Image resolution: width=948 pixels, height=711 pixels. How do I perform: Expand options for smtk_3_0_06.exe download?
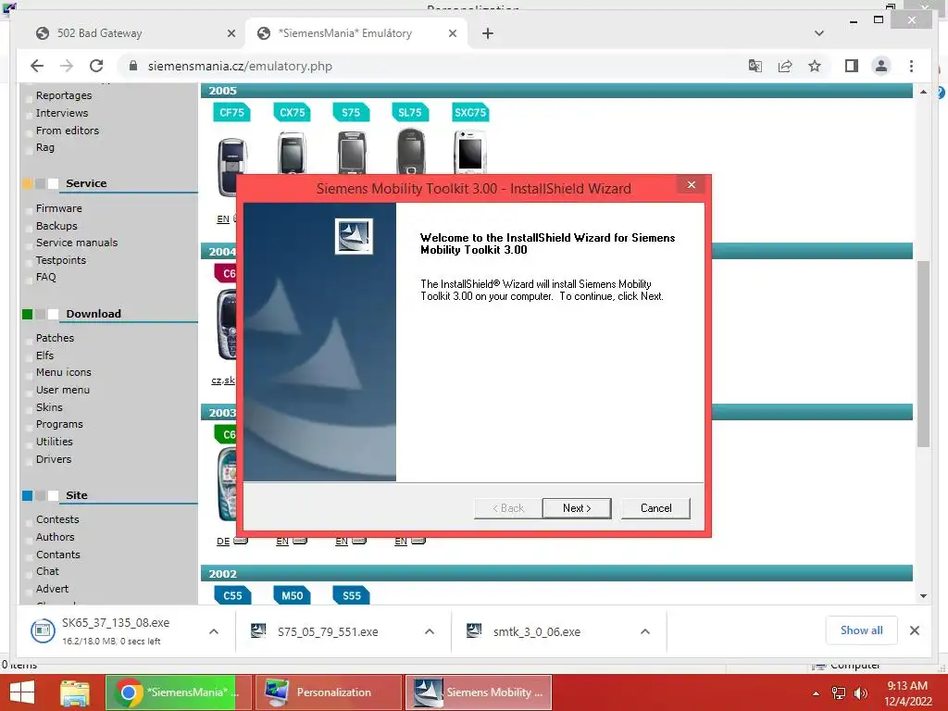645,631
